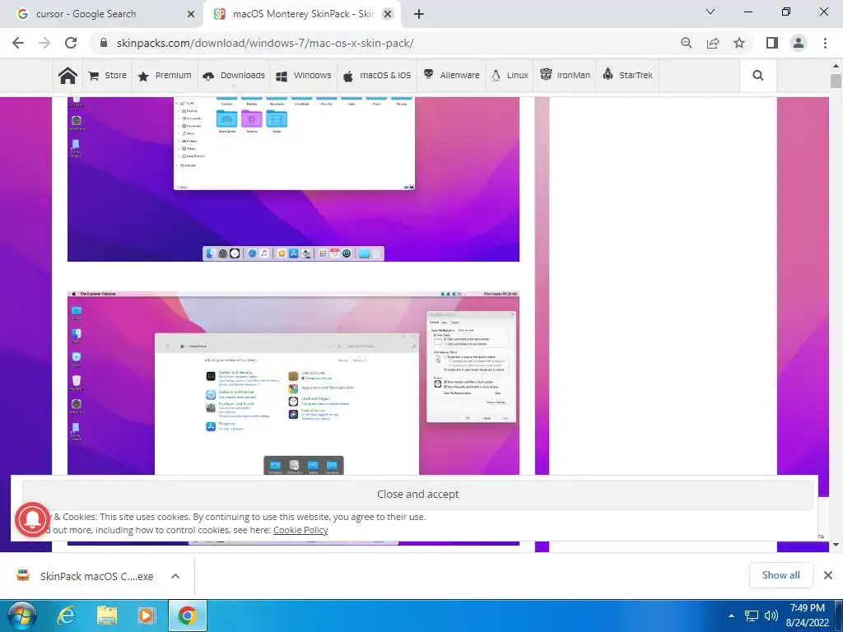This screenshot has height=632, width=843.
Task: Launch Internet Explorer from taskbar
Action: coord(67,616)
